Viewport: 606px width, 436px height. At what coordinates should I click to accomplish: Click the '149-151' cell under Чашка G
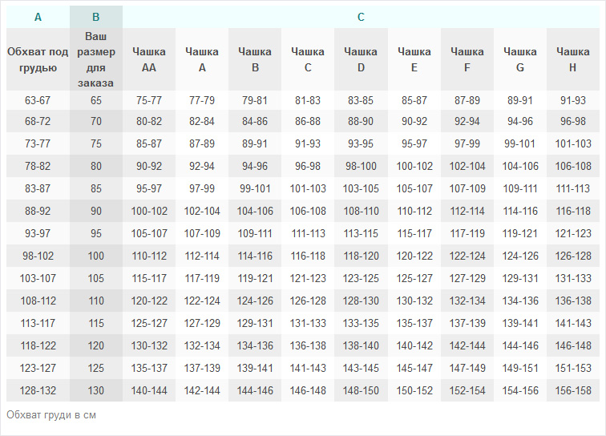click(x=520, y=369)
